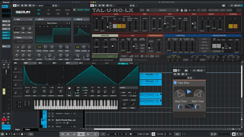Image resolution: width=244 pixels, height=137 pixels.
Task: Solo the Synth Chords Sup track
Action: tap(53, 120)
